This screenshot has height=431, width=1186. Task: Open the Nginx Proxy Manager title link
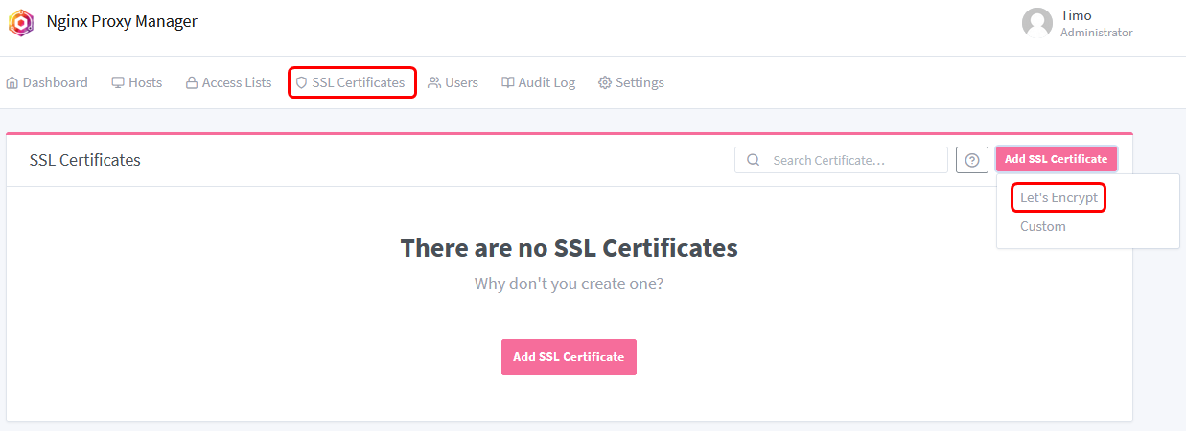(122, 22)
